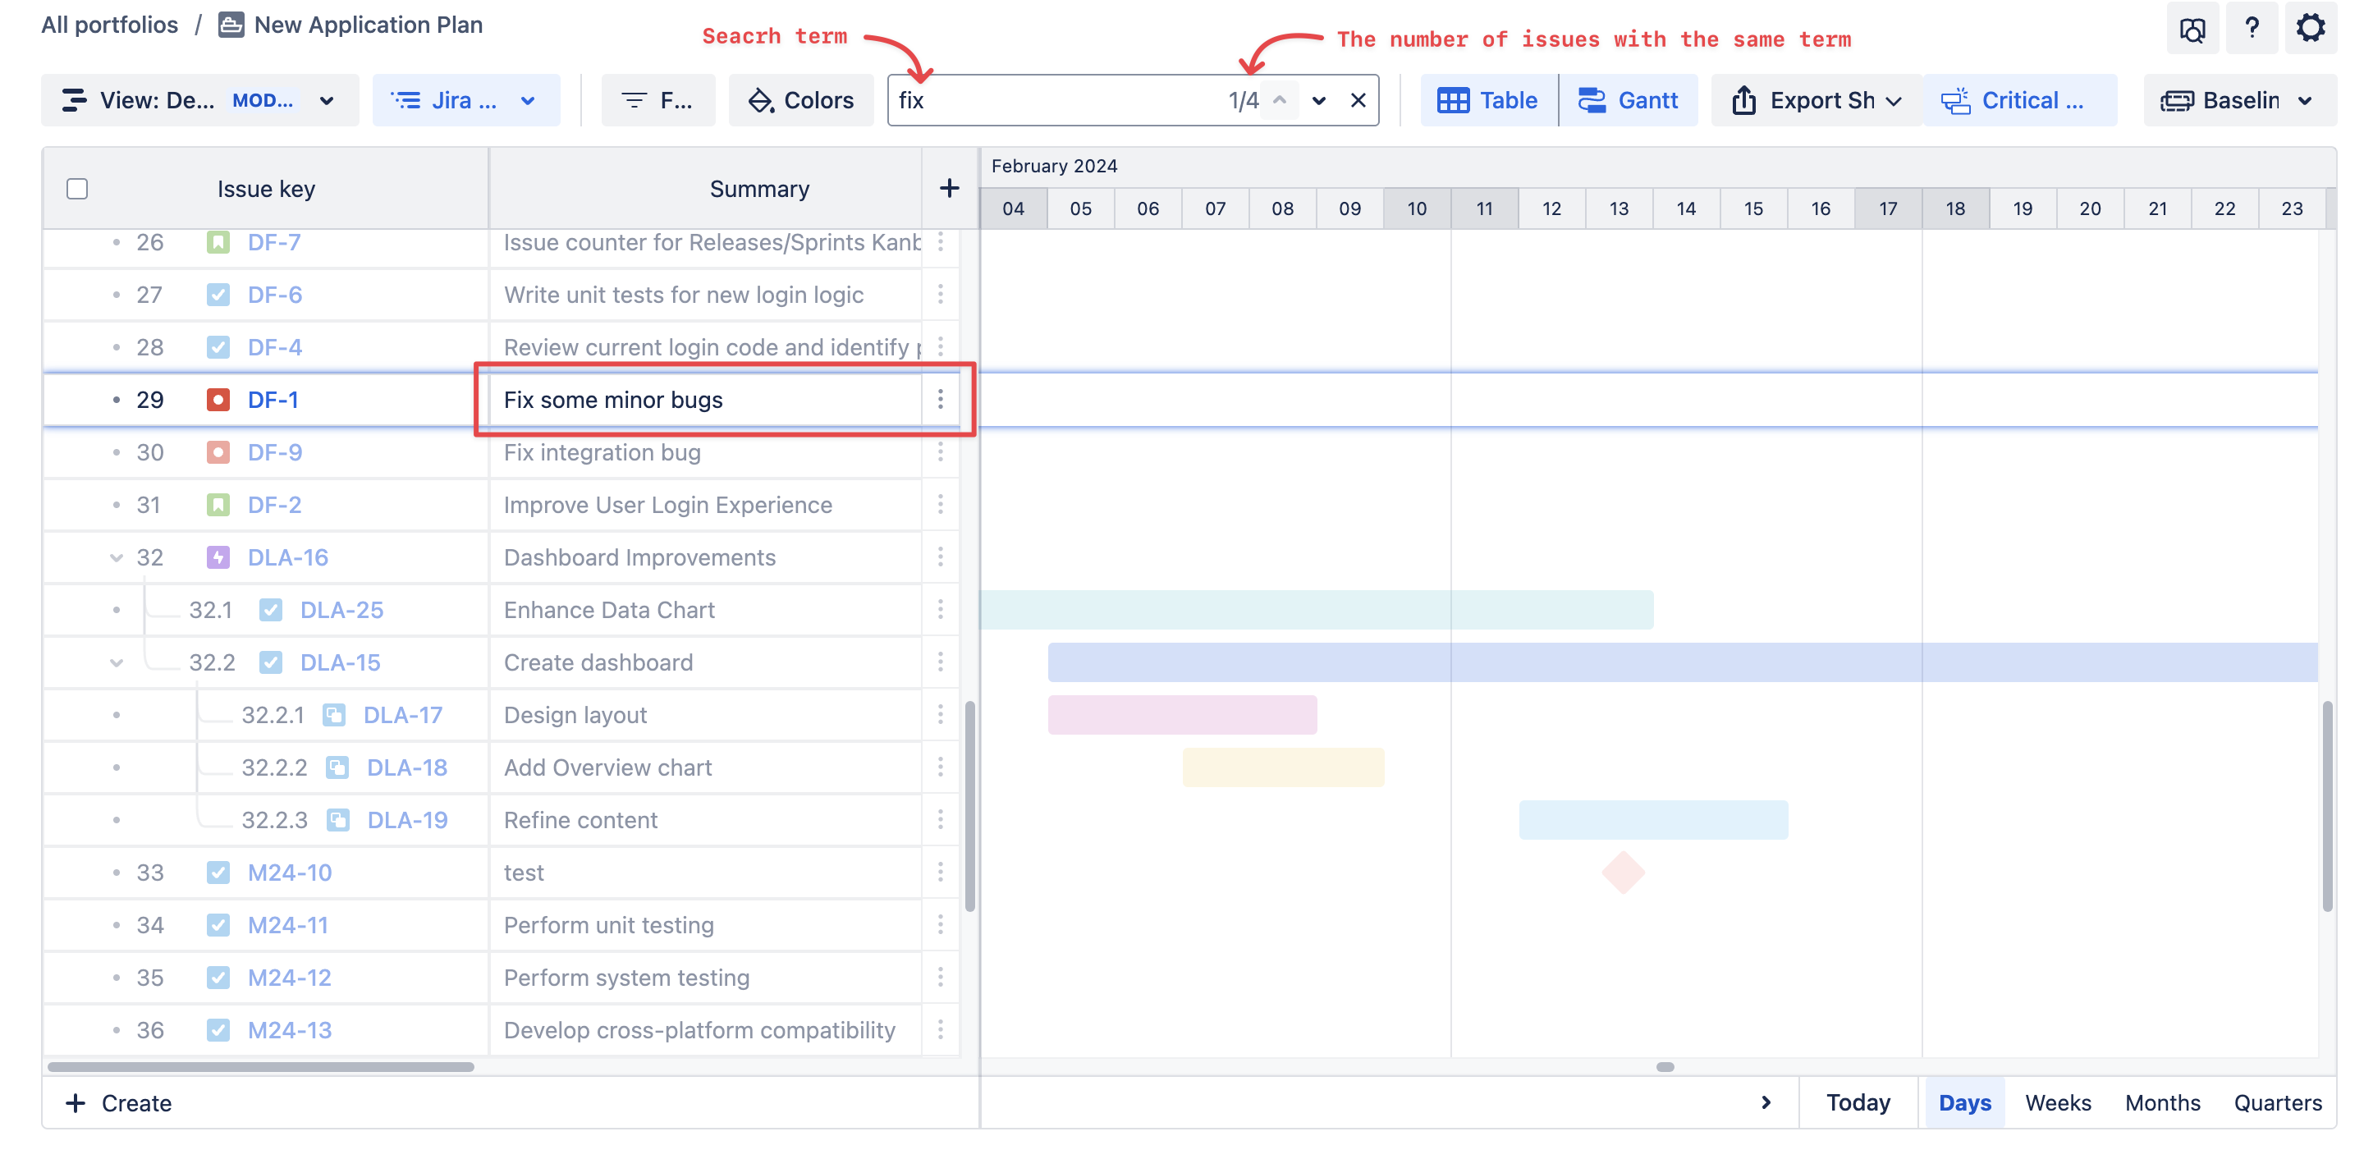Screen dimensions: 2364x1159
Task: Switch to the Table view tab
Action: coord(1487,100)
